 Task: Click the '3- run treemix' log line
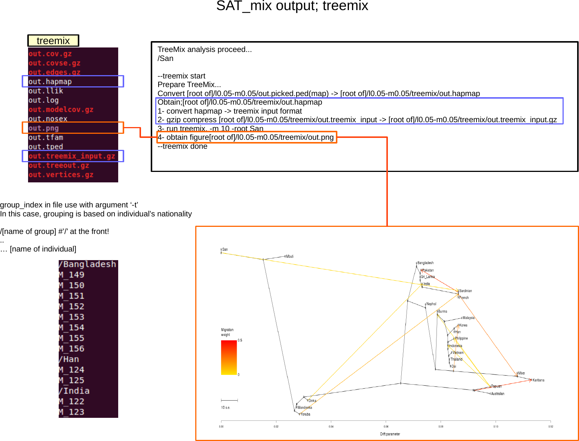(x=211, y=129)
